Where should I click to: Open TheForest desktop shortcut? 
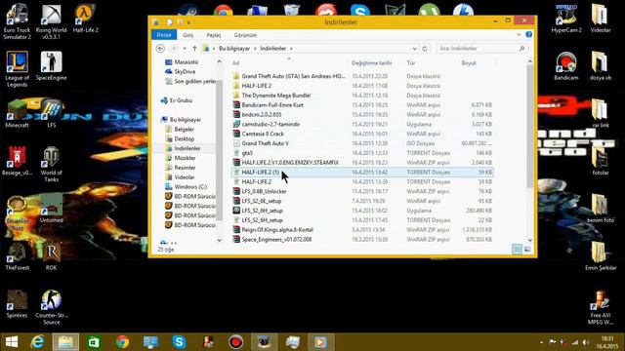pyautogui.click(x=18, y=255)
